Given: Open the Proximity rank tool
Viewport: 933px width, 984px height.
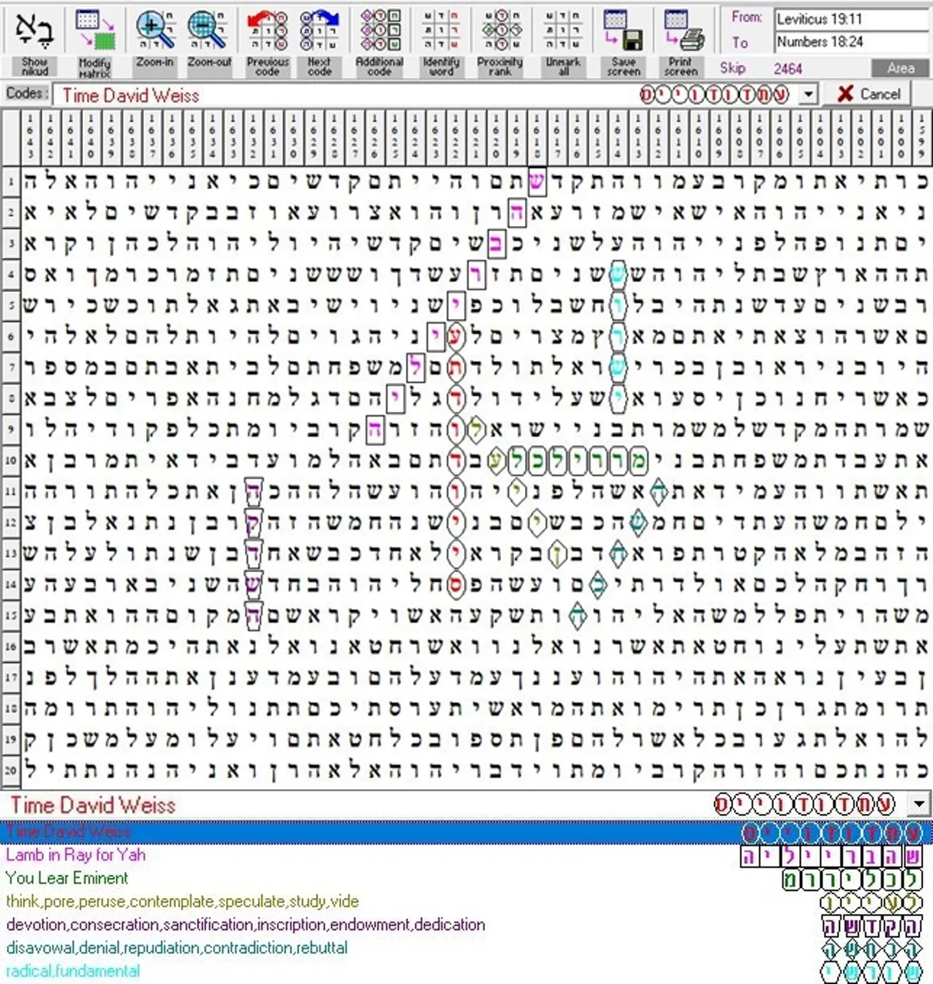Looking at the screenshot, I should pos(501,30).
